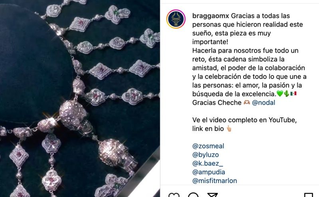319x197 pixels.
Task: Click the cactus emoji in caption
Action: point(287,94)
